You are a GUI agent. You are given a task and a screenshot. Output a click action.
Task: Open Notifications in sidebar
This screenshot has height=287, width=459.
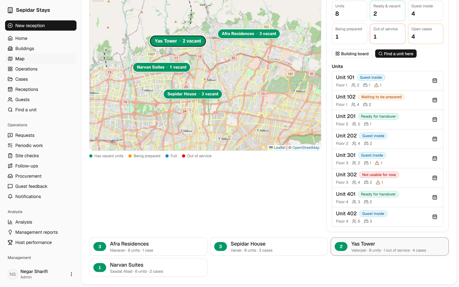tap(41, 197)
